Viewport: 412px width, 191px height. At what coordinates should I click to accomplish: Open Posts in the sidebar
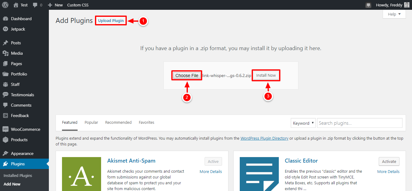coord(24,43)
